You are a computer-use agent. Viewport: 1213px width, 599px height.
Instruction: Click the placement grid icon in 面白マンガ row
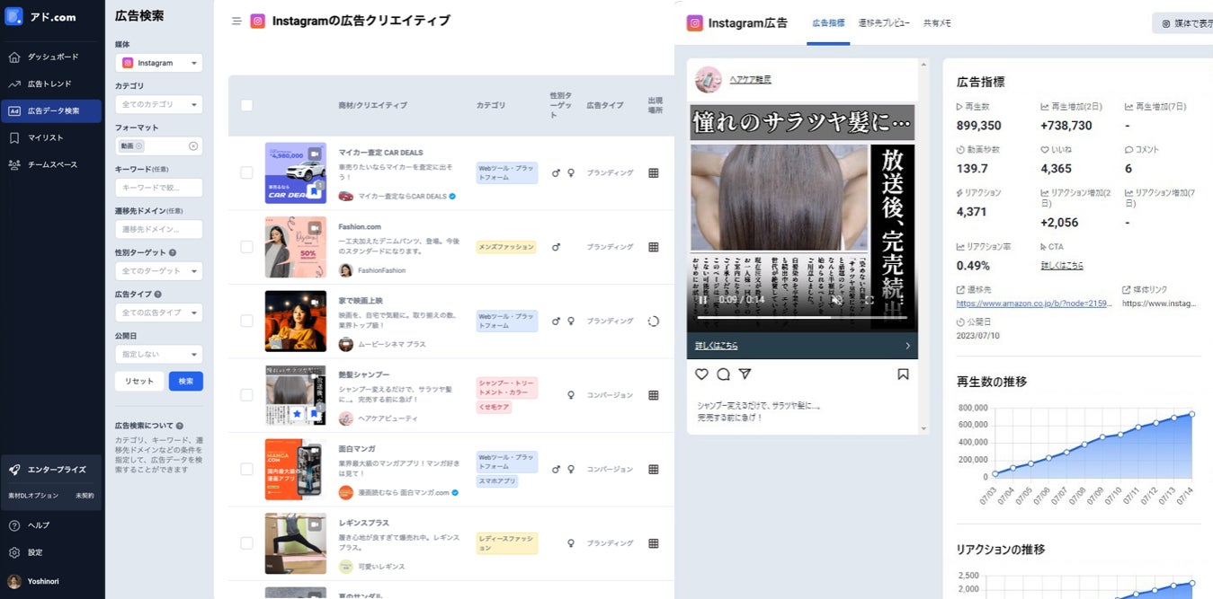[x=654, y=469]
